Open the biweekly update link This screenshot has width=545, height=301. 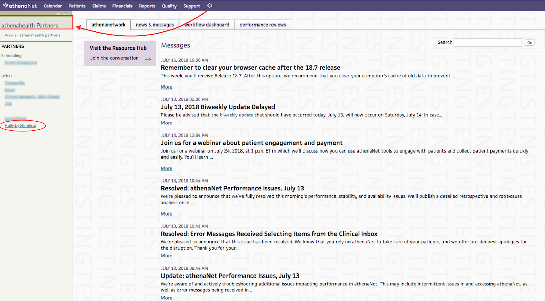click(236, 115)
